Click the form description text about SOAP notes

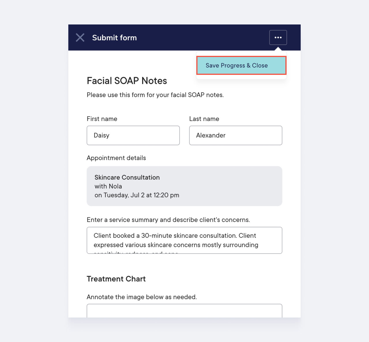pos(155,95)
